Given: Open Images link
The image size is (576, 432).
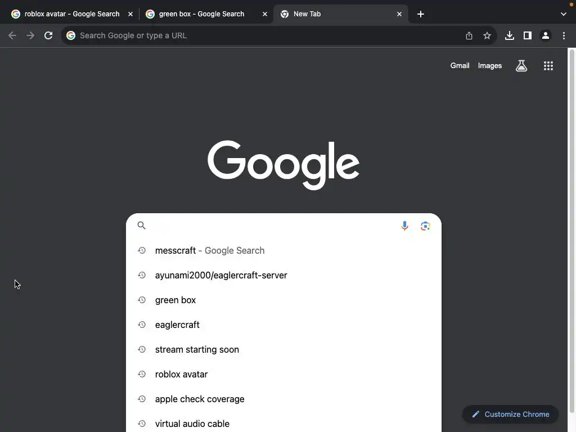Looking at the screenshot, I should pyautogui.click(x=490, y=66).
